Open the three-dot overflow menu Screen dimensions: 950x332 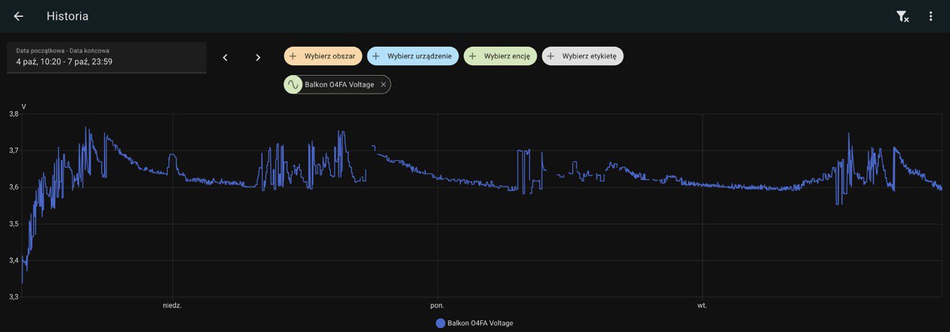931,16
